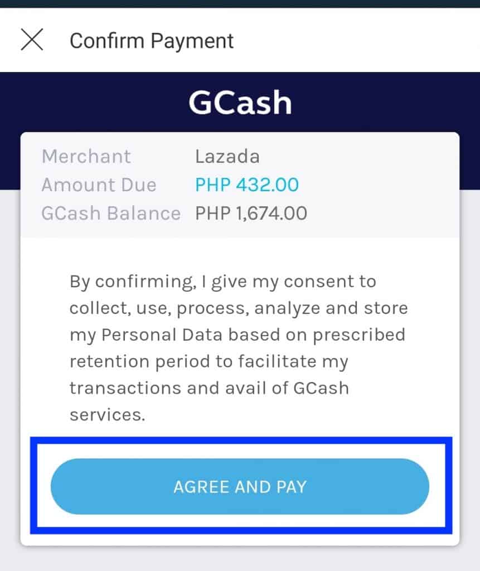Click the Confirm Payment title text
The image size is (480, 571).
click(152, 41)
